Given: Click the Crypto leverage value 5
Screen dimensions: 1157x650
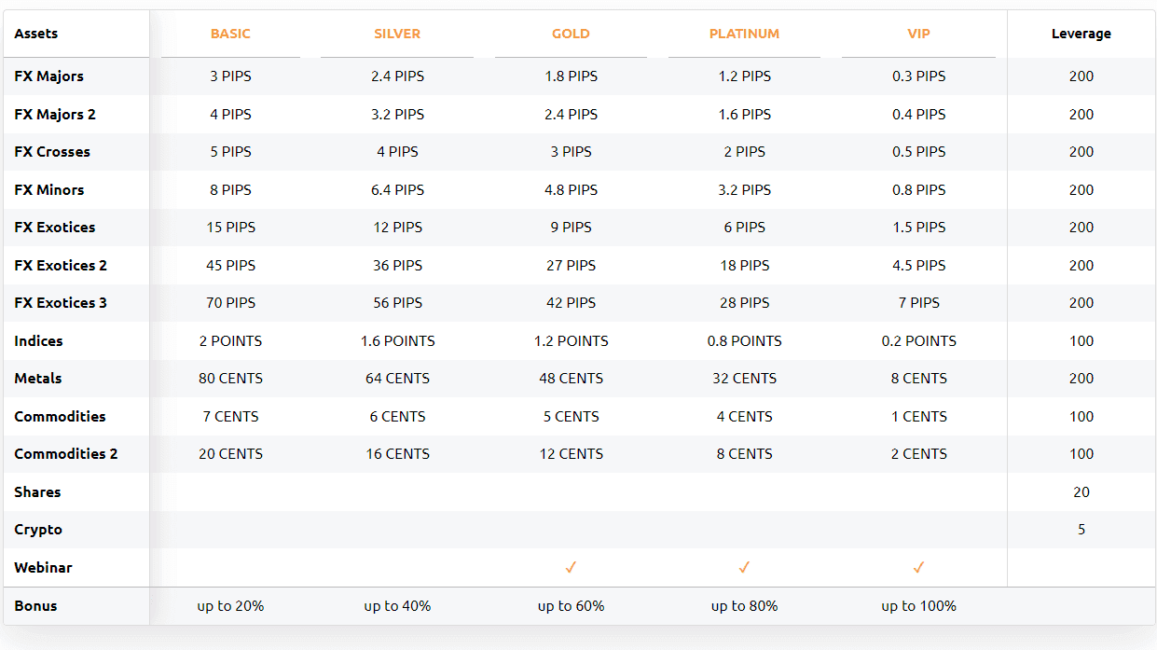Looking at the screenshot, I should pos(1081,530).
